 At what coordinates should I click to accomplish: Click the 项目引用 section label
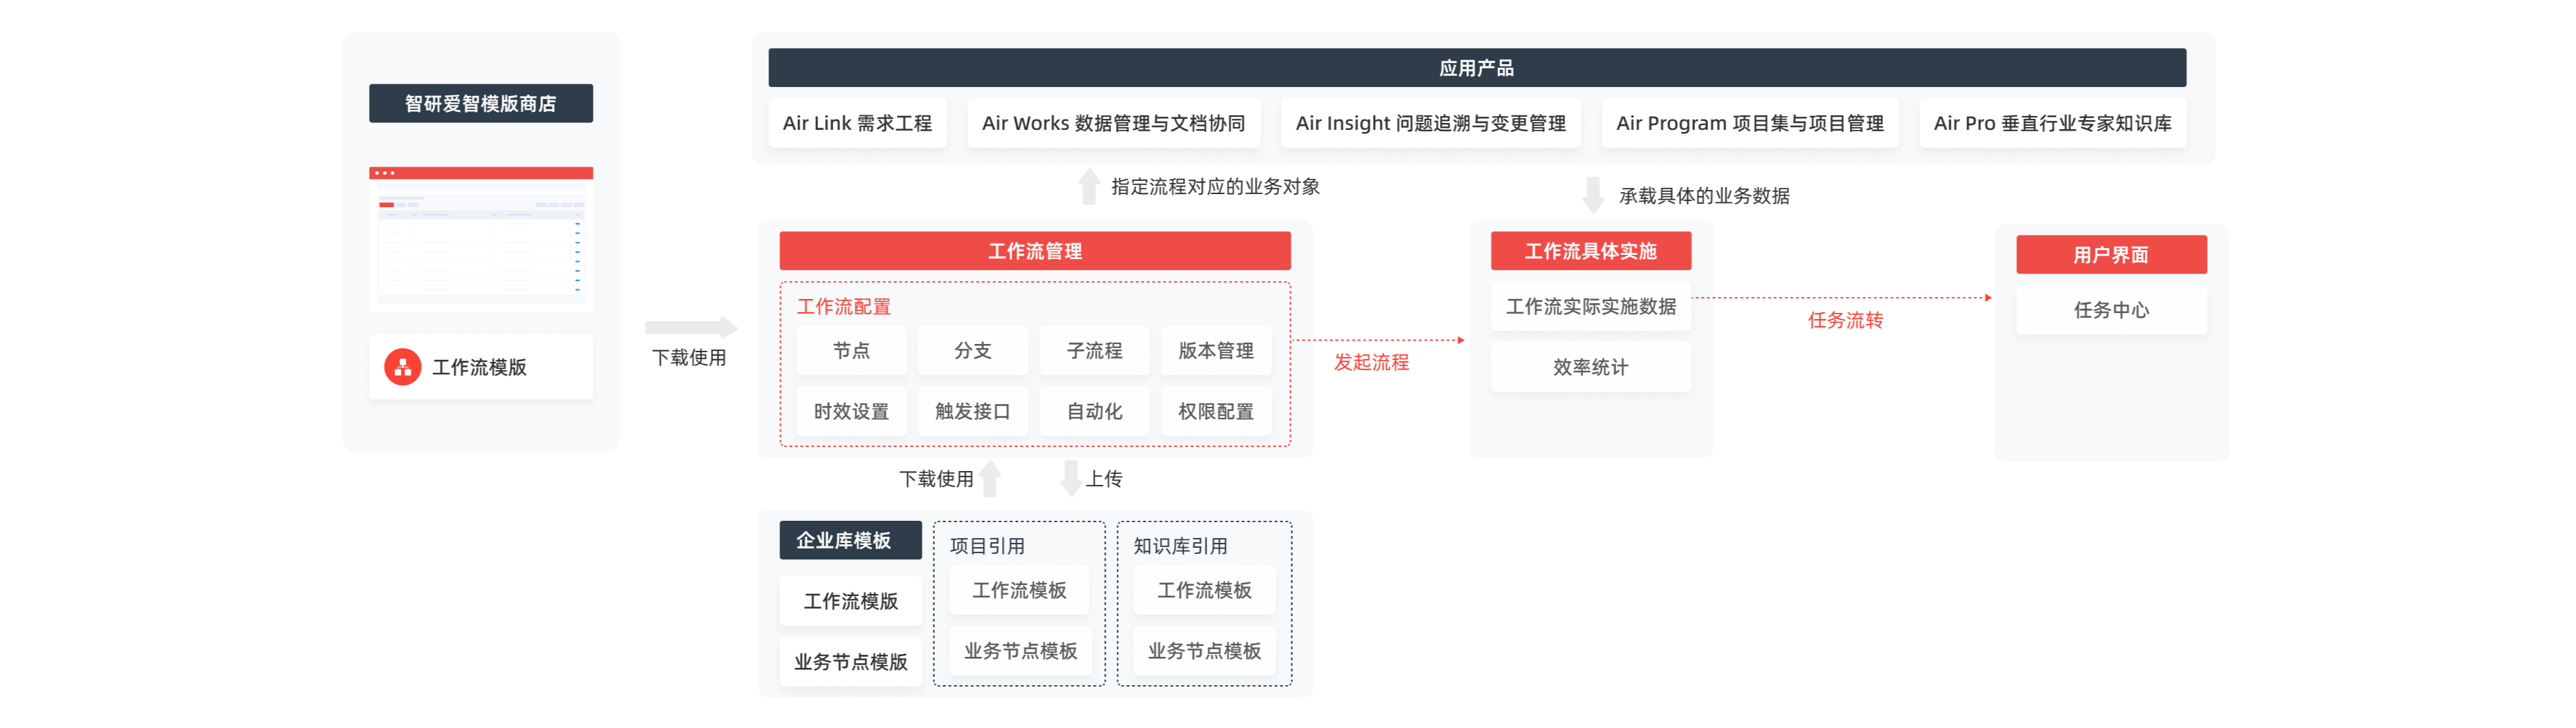987,546
